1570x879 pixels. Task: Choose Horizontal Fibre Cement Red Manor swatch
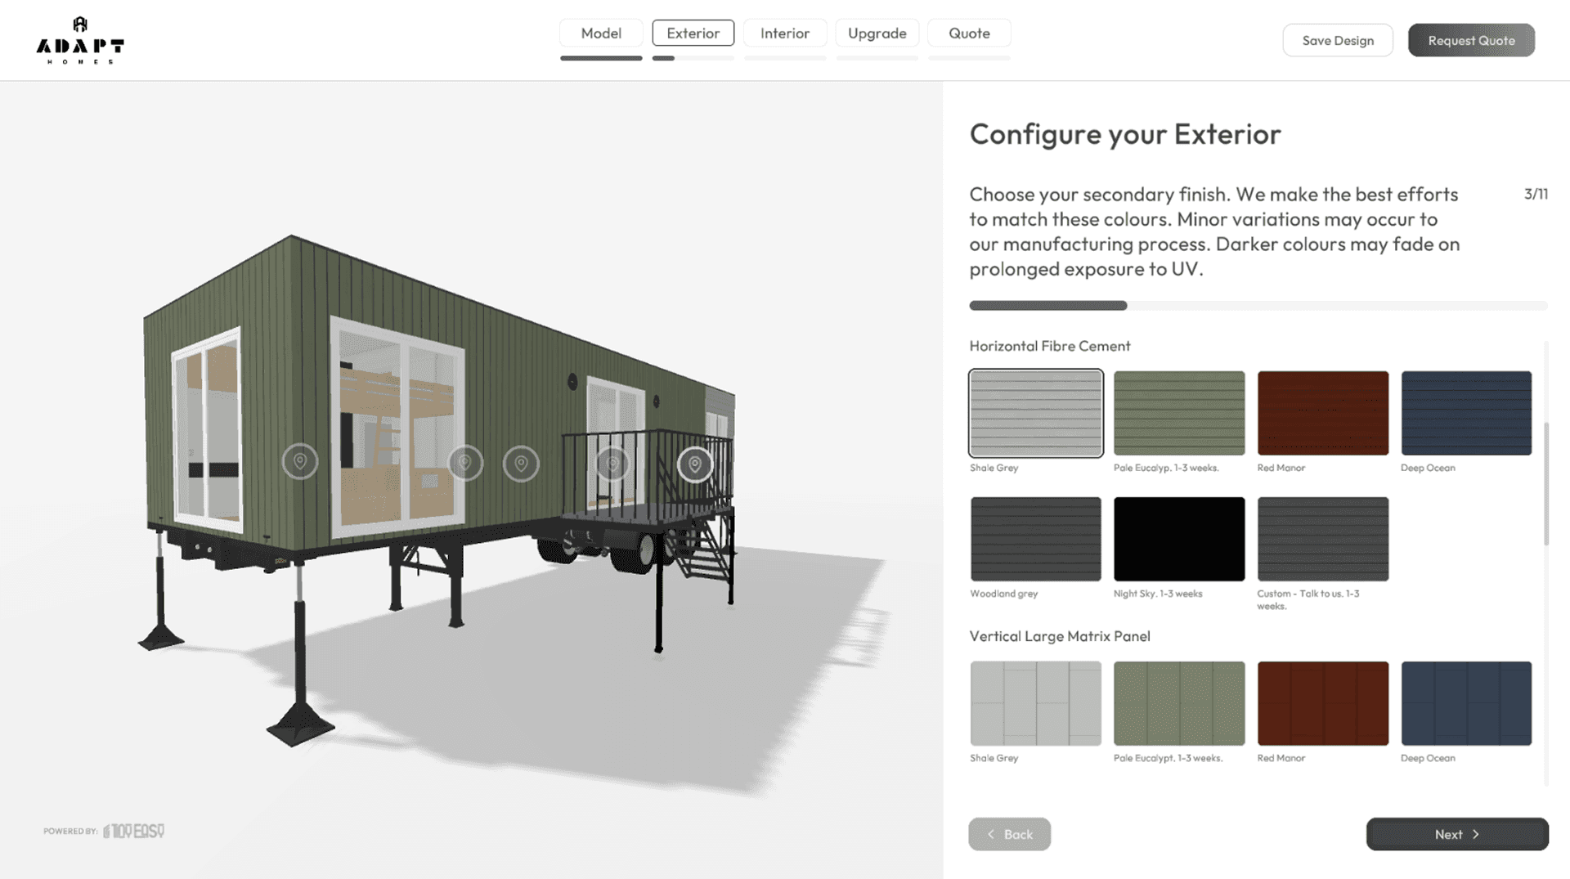1323,413
